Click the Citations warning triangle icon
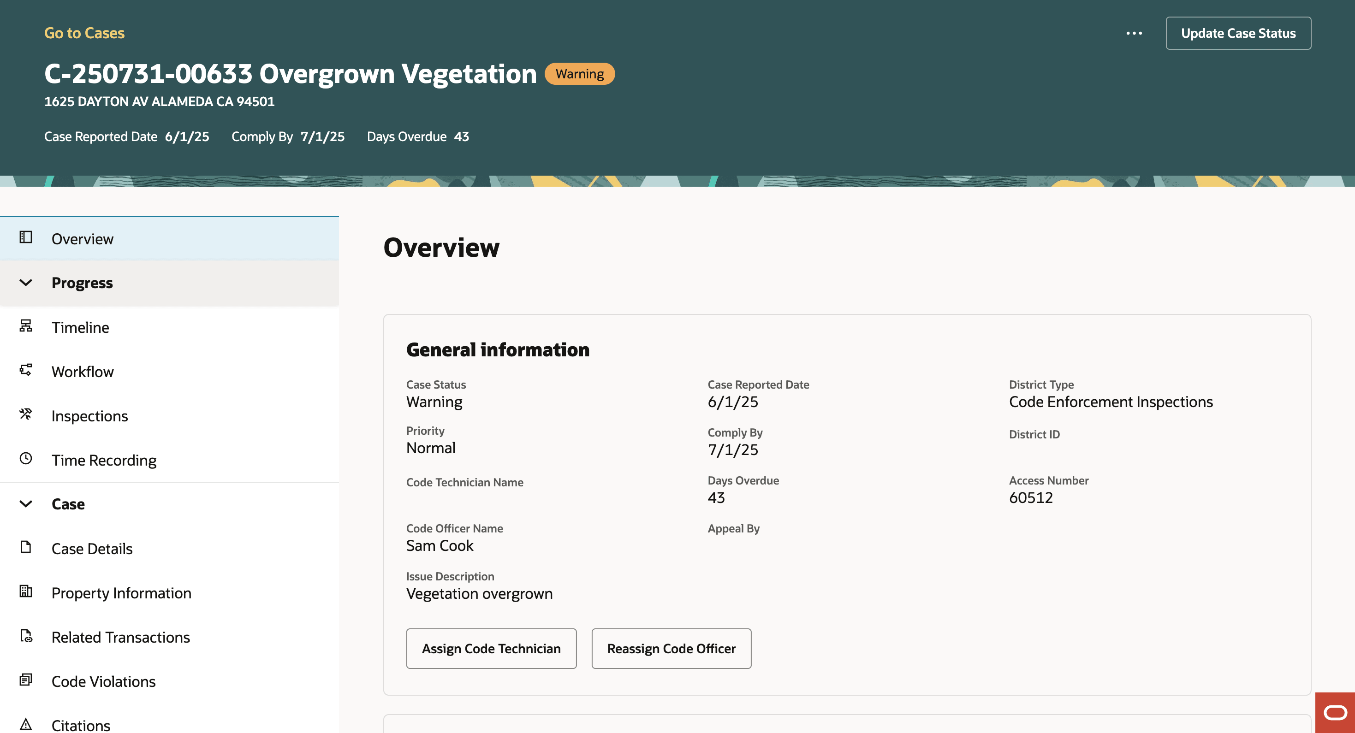The height and width of the screenshot is (733, 1355). click(26, 724)
